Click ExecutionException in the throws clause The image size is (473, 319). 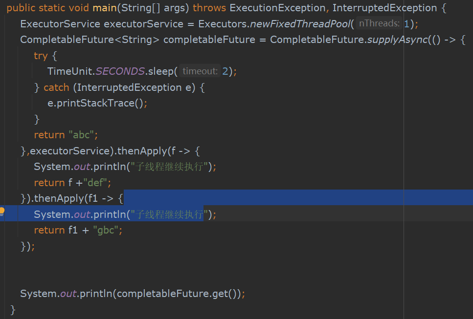pos(277,8)
